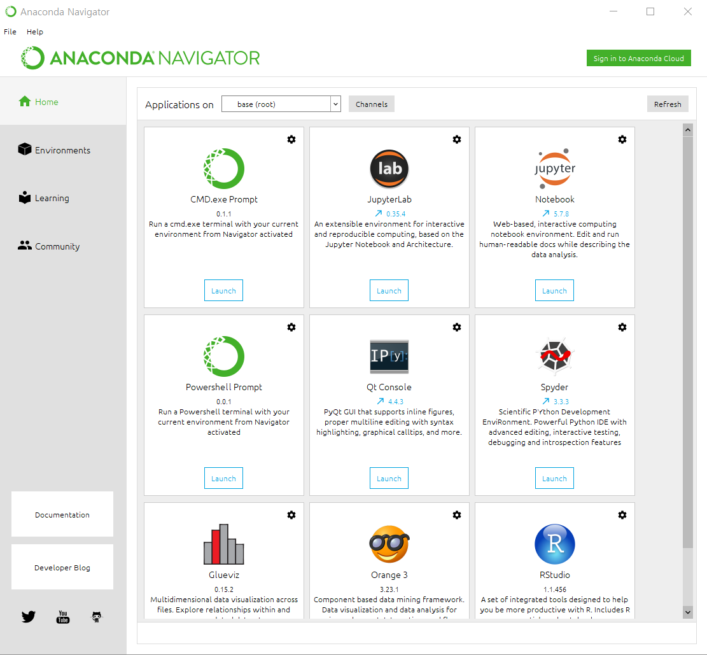Open the Developer Blog link
This screenshot has width=707, height=655.
pyautogui.click(x=62, y=567)
